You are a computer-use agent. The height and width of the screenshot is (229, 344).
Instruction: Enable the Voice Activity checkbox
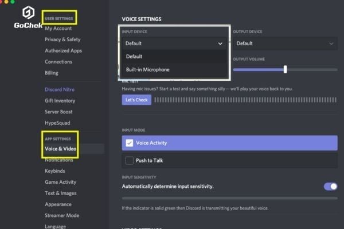[x=130, y=143]
